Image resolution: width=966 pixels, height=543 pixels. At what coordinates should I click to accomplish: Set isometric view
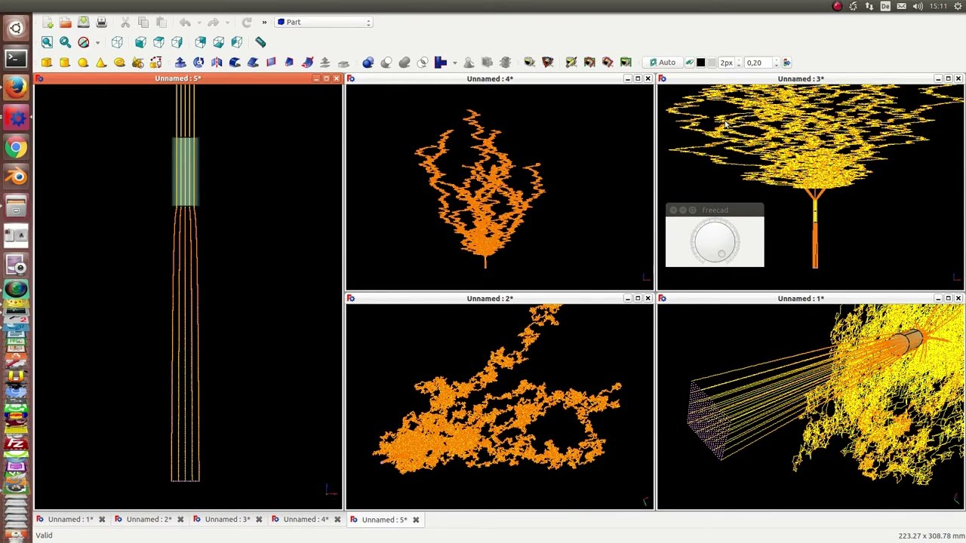point(117,42)
